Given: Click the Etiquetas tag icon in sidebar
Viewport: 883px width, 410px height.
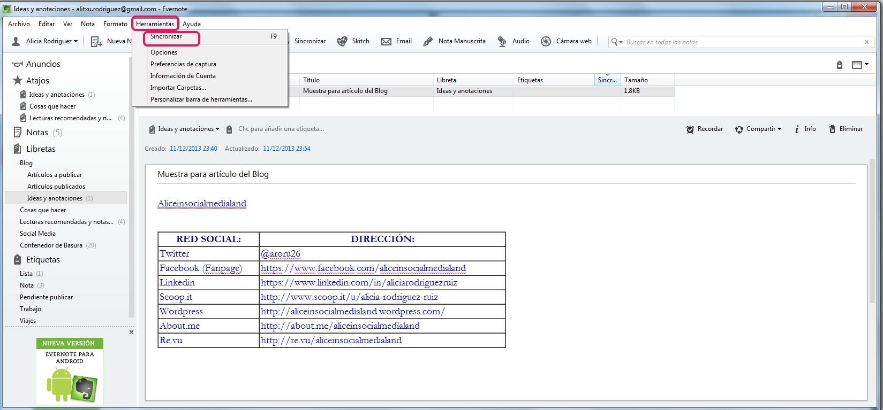Looking at the screenshot, I should [18, 260].
